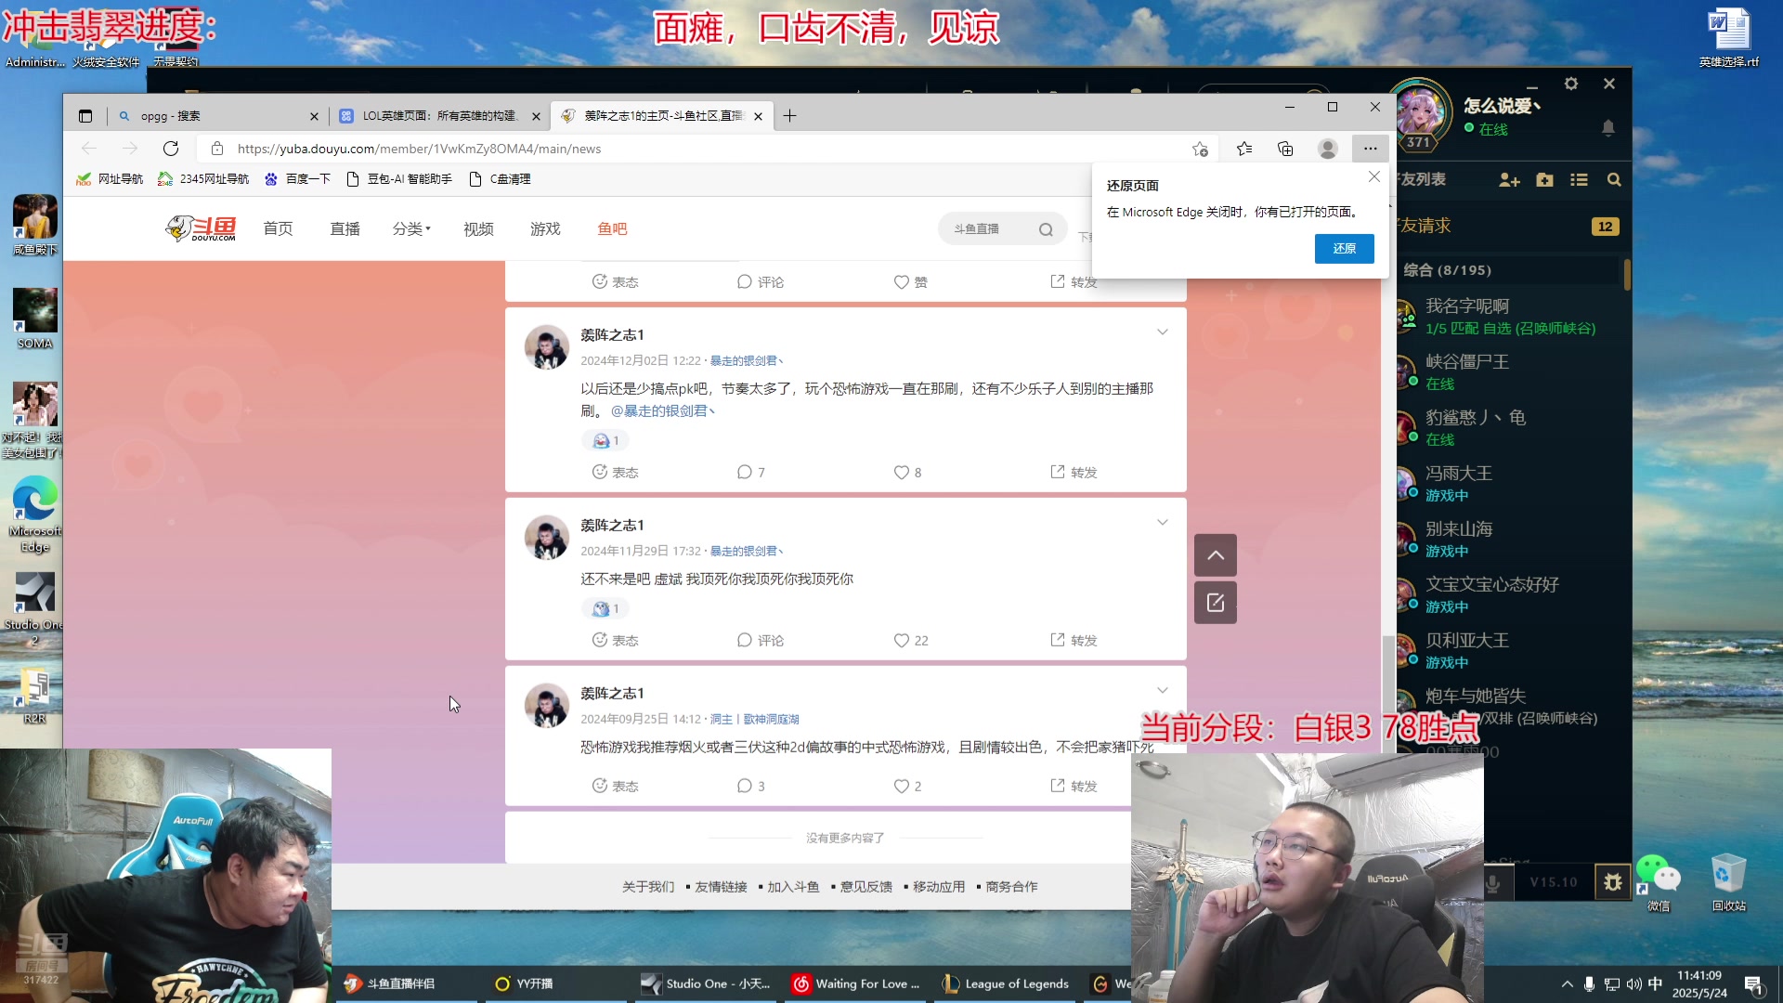Viewport: 1783px width, 1003px height.
Task: Open the 视频 navigation item
Action: coord(478,228)
